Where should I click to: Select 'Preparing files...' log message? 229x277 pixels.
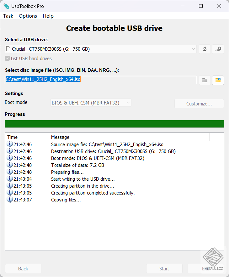pos(67,172)
